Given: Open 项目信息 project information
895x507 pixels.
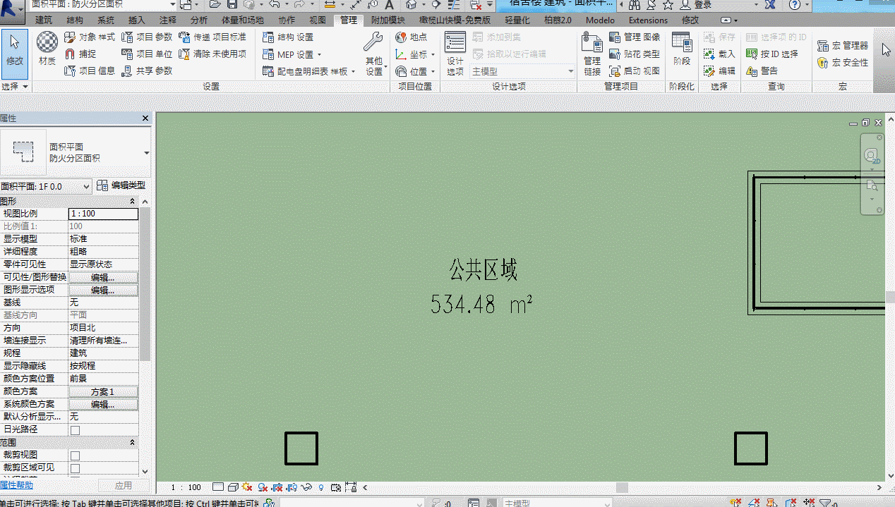Looking at the screenshot, I should (x=90, y=71).
